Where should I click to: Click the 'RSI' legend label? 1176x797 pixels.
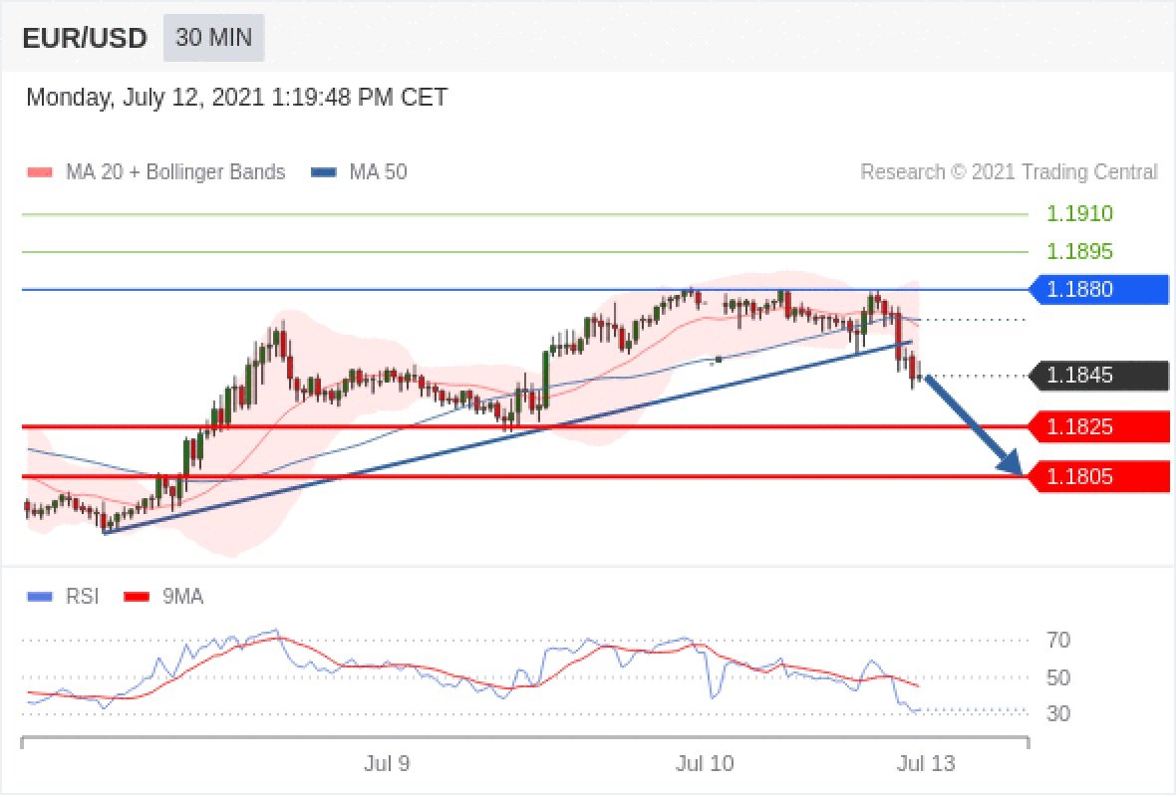83,597
